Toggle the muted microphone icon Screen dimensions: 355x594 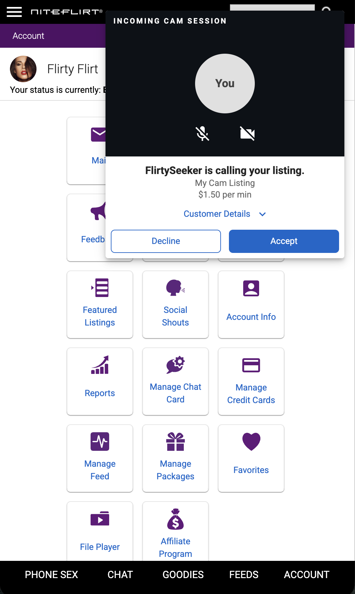tap(202, 134)
